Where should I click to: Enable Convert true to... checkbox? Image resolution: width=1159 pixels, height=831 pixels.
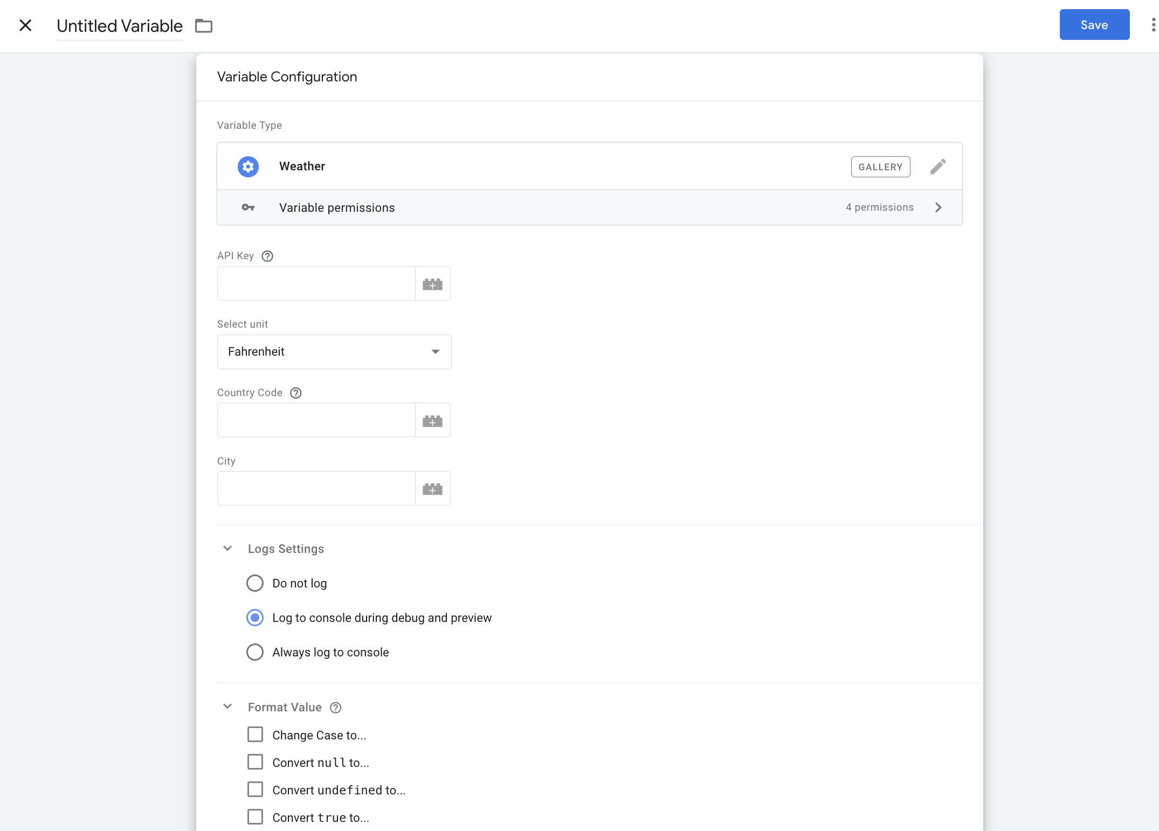coord(255,817)
